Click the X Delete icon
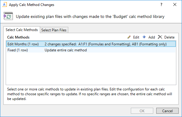Image resolution: width=182 pixels, height=117 pixels. tap(160, 37)
